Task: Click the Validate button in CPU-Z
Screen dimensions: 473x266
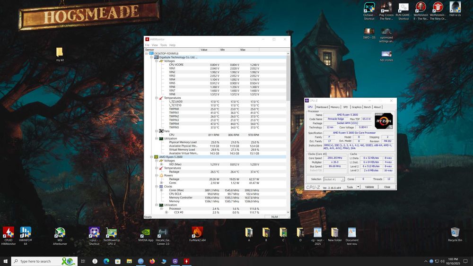Action: click(369, 187)
